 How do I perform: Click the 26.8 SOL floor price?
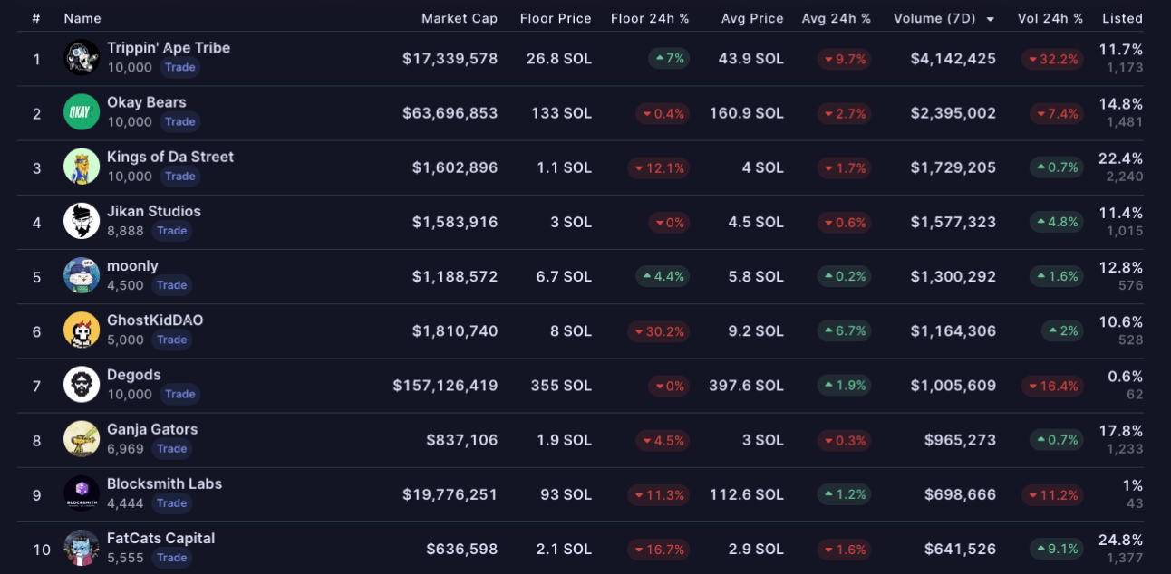[x=559, y=59]
